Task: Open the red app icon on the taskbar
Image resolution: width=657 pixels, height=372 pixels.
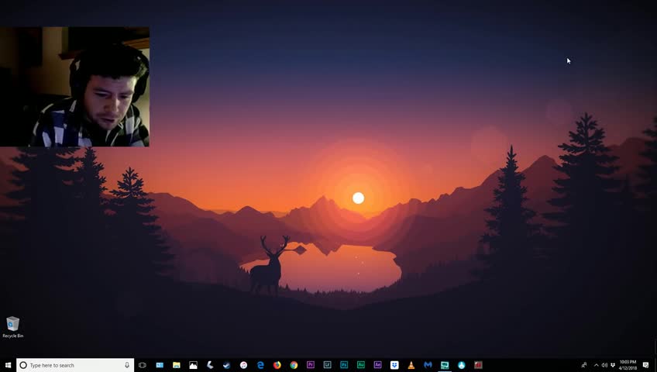Action: pos(478,365)
